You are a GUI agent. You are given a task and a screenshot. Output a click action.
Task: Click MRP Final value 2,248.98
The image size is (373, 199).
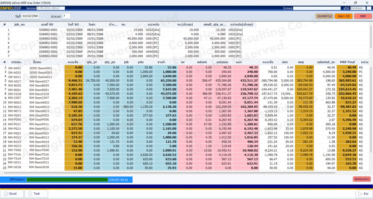coord(349,128)
